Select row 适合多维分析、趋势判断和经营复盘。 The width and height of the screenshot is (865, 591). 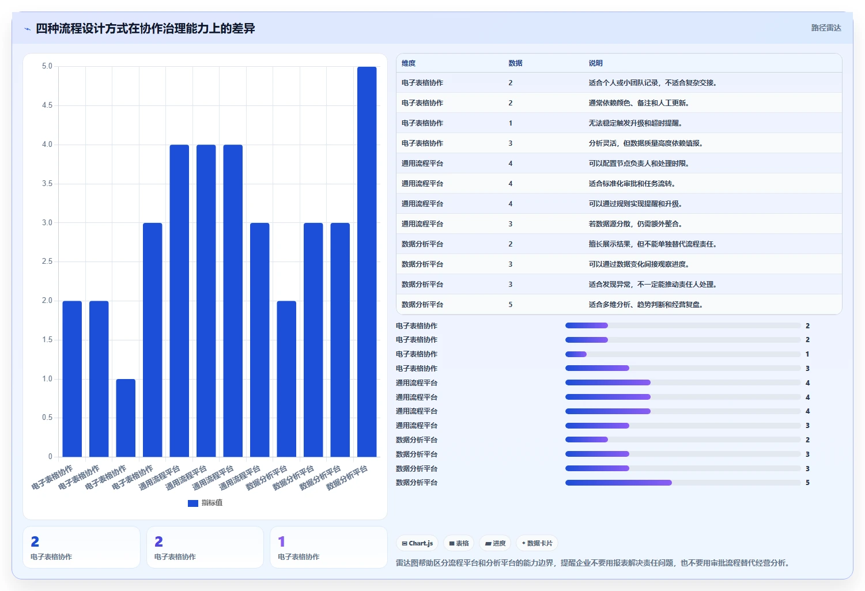point(619,305)
